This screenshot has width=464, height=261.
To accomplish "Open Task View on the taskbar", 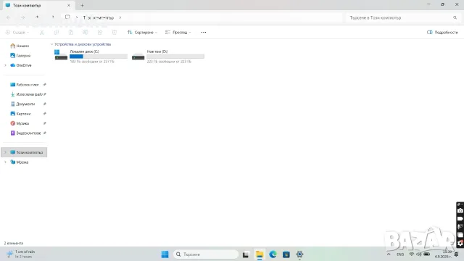I will click(246, 254).
